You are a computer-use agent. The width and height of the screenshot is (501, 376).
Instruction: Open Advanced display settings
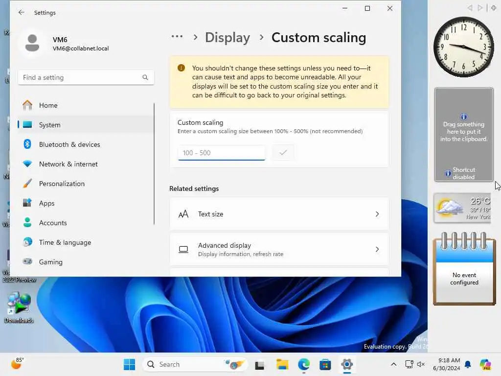[279, 249]
